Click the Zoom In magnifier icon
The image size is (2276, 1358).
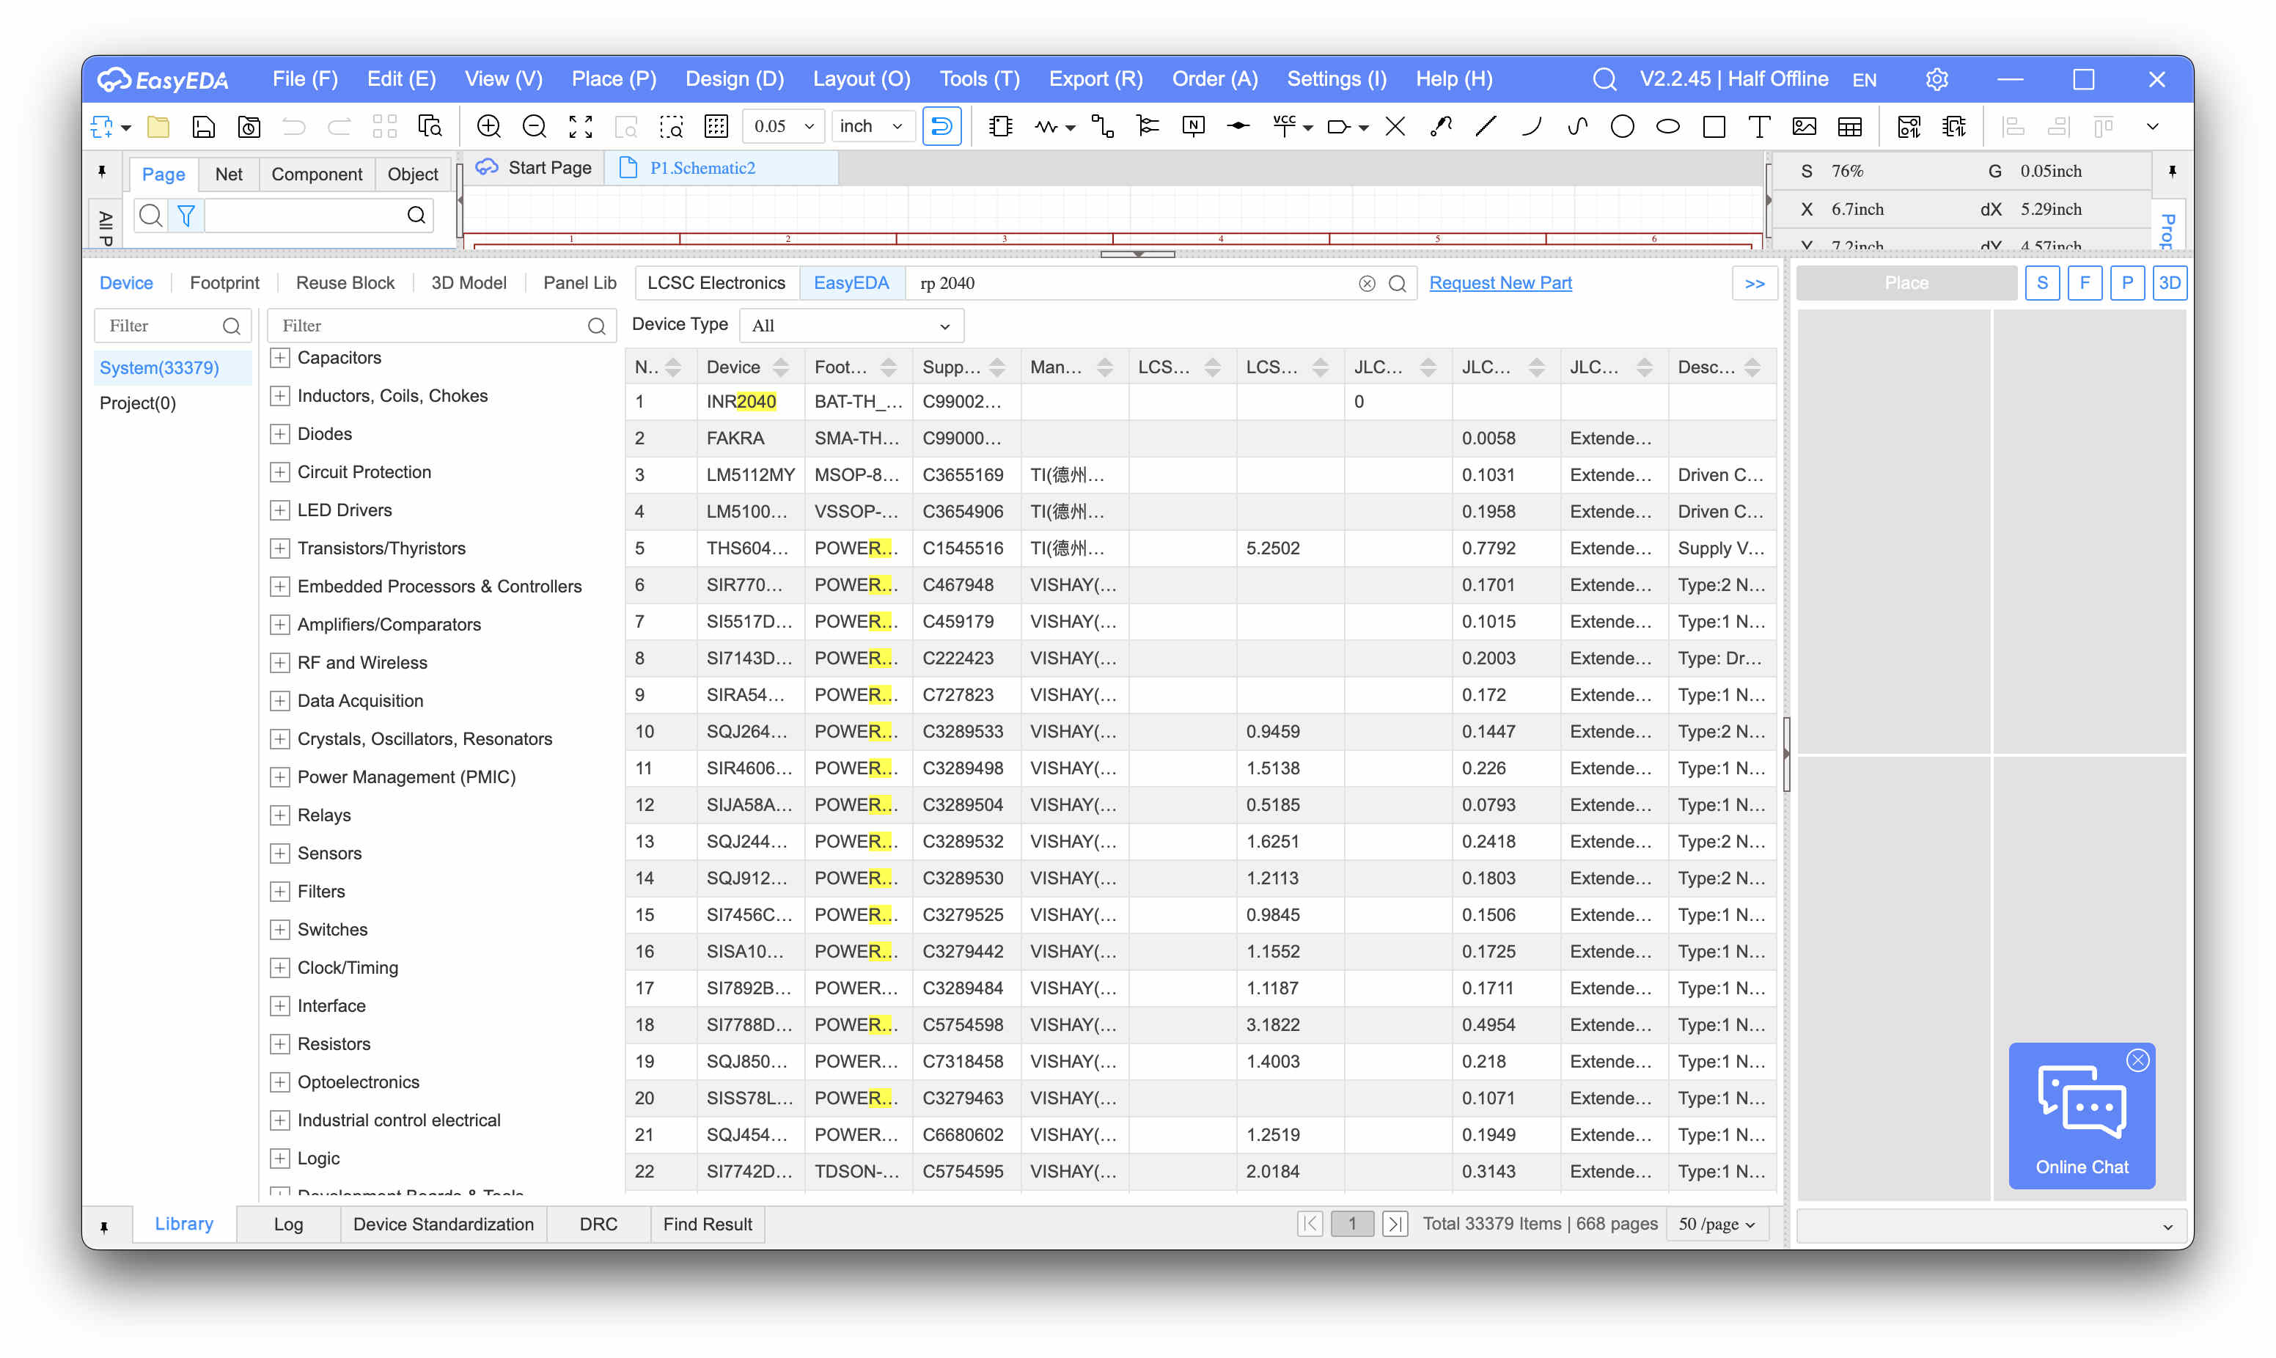pyautogui.click(x=489, y=126)
